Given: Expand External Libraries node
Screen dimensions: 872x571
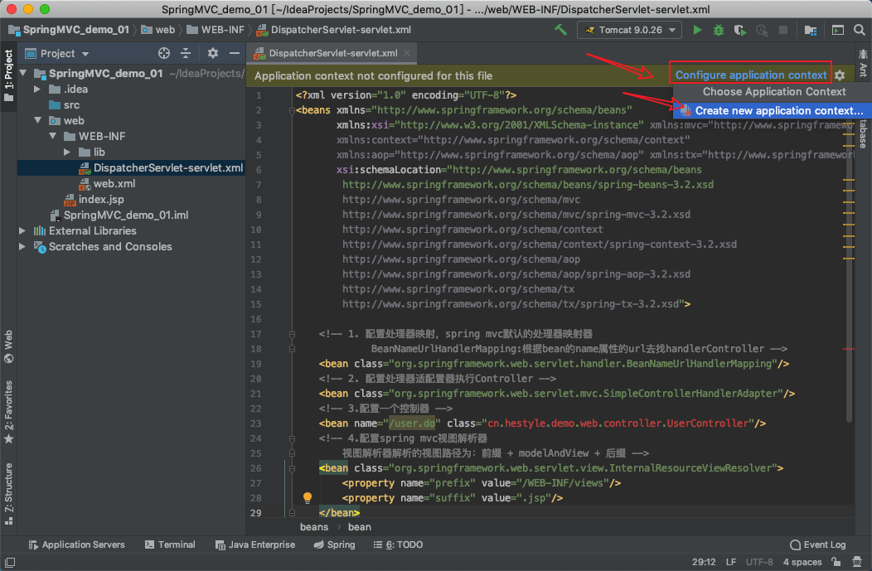Looking at the screenshot, I should point(22,230).
